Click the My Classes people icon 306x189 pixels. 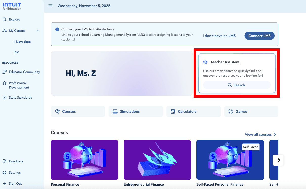coord(4,31)
